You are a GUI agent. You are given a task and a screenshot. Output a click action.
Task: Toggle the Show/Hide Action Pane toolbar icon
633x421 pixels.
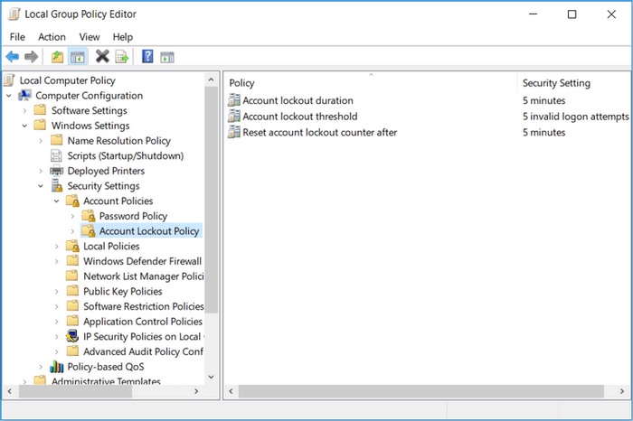pyautogui.click(x=167, y=57)
